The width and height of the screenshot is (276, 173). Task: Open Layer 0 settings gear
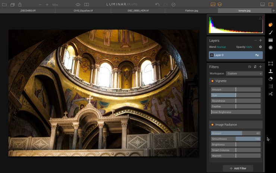(260, 47)
